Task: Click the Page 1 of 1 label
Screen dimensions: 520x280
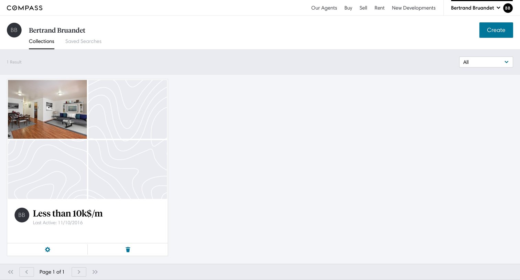Action: click(x=52, y=272)
